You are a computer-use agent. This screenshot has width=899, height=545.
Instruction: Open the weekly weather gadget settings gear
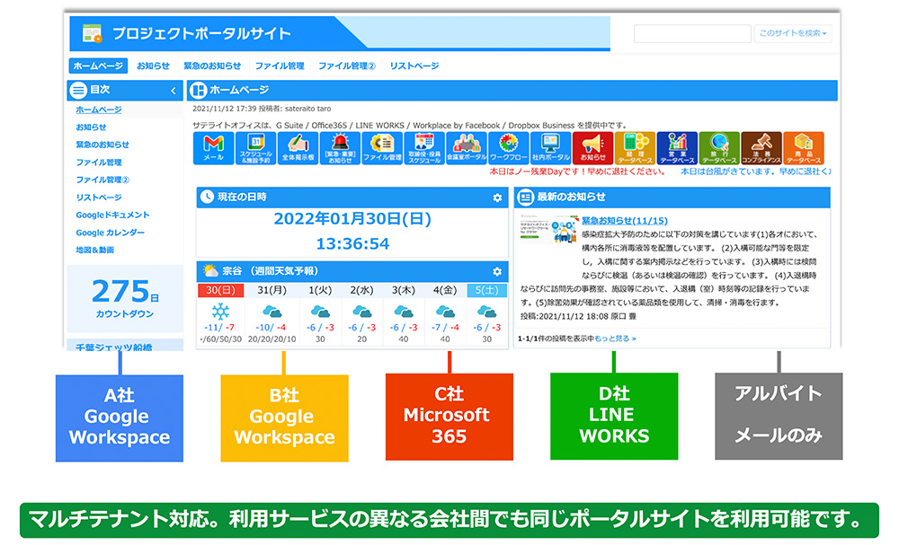coord(497,271)
